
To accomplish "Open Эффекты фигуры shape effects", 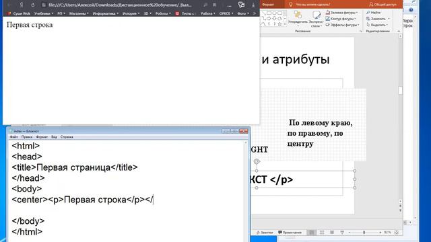I will coord(343,25).
